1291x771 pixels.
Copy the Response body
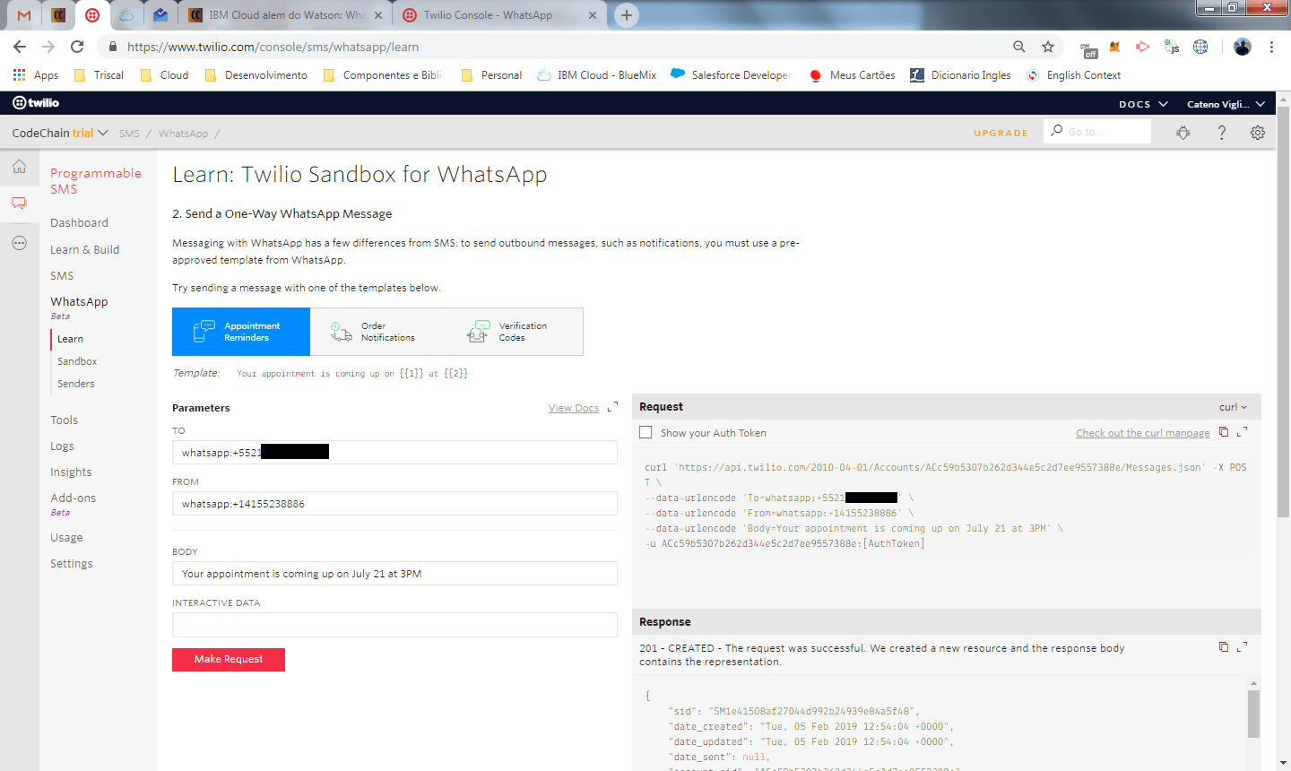(x=1224, y=646)
